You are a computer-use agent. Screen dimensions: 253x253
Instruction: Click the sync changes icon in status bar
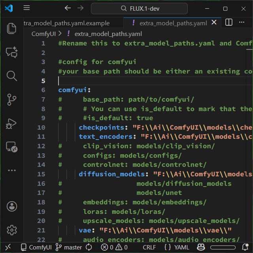[x=89, y=247]
